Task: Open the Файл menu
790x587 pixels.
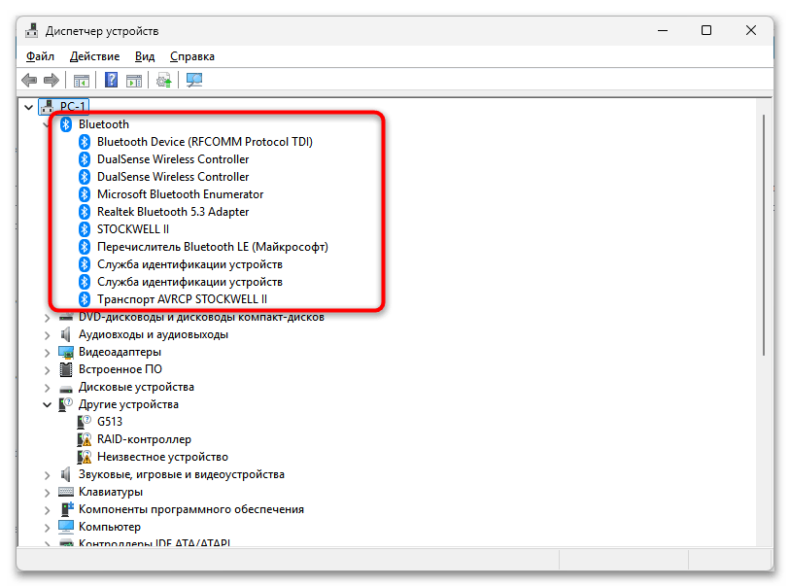Action: [40, 56]
